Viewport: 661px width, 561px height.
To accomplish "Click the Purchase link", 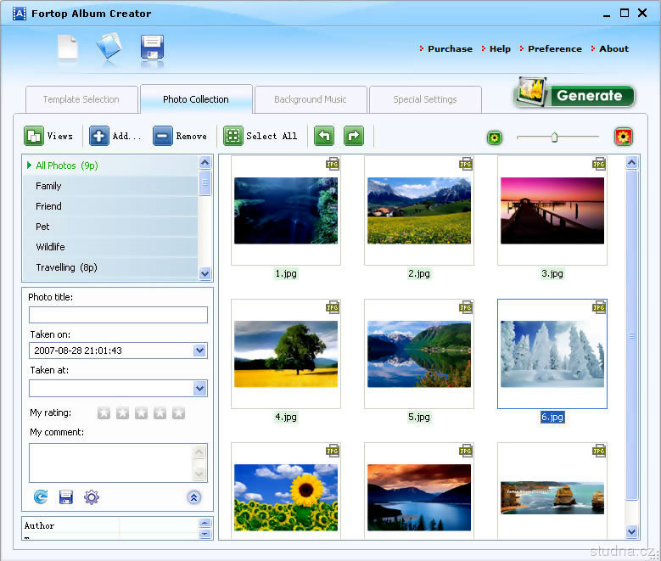I will pos(450,49).
